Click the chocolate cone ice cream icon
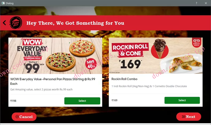The image size is (211, 125). point(160,49)
